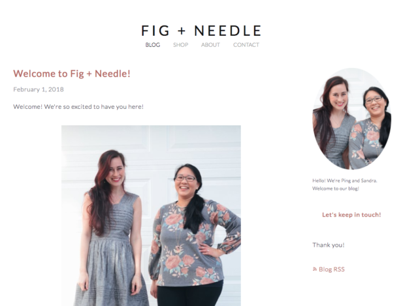Click the Welcome to our blog! sidebar line
This screenshot has height=306, width=405.
click(336, 189)
